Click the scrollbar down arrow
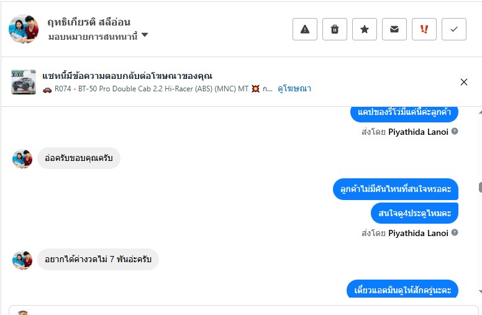482x315 pixels. [480, 291]
